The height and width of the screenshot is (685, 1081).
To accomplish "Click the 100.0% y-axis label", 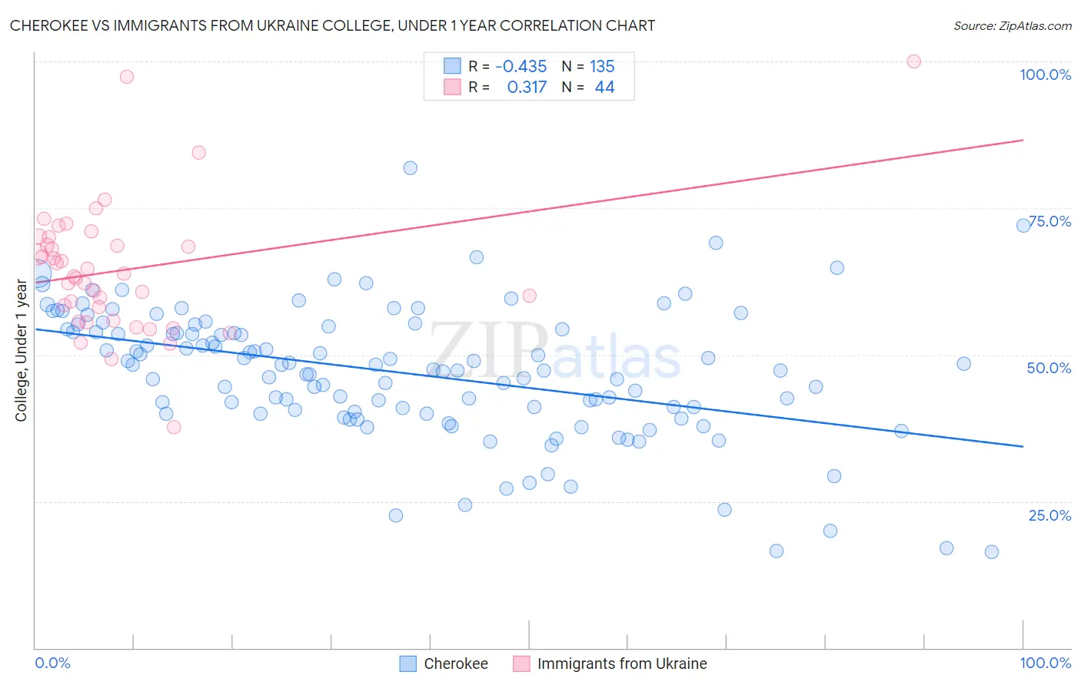I will click(1046, 74).
